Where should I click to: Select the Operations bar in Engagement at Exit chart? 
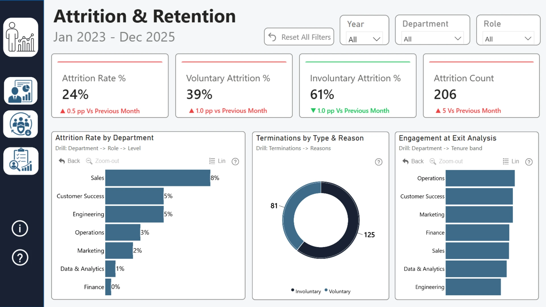click(480, 178)
